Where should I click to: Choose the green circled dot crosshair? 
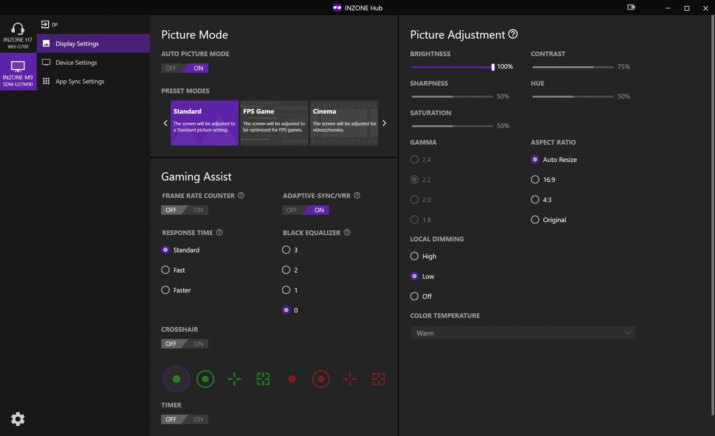(206, 379)
